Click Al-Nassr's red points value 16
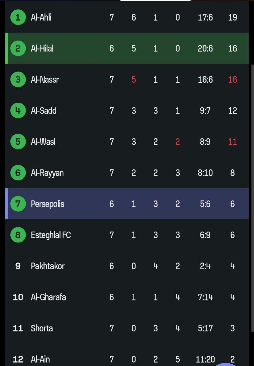The width and height of the screenshot is (254, 366). [x=233, y=79]
